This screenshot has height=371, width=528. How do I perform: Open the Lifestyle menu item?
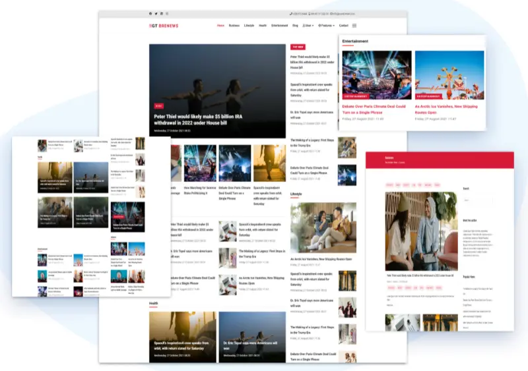point(249,26)
